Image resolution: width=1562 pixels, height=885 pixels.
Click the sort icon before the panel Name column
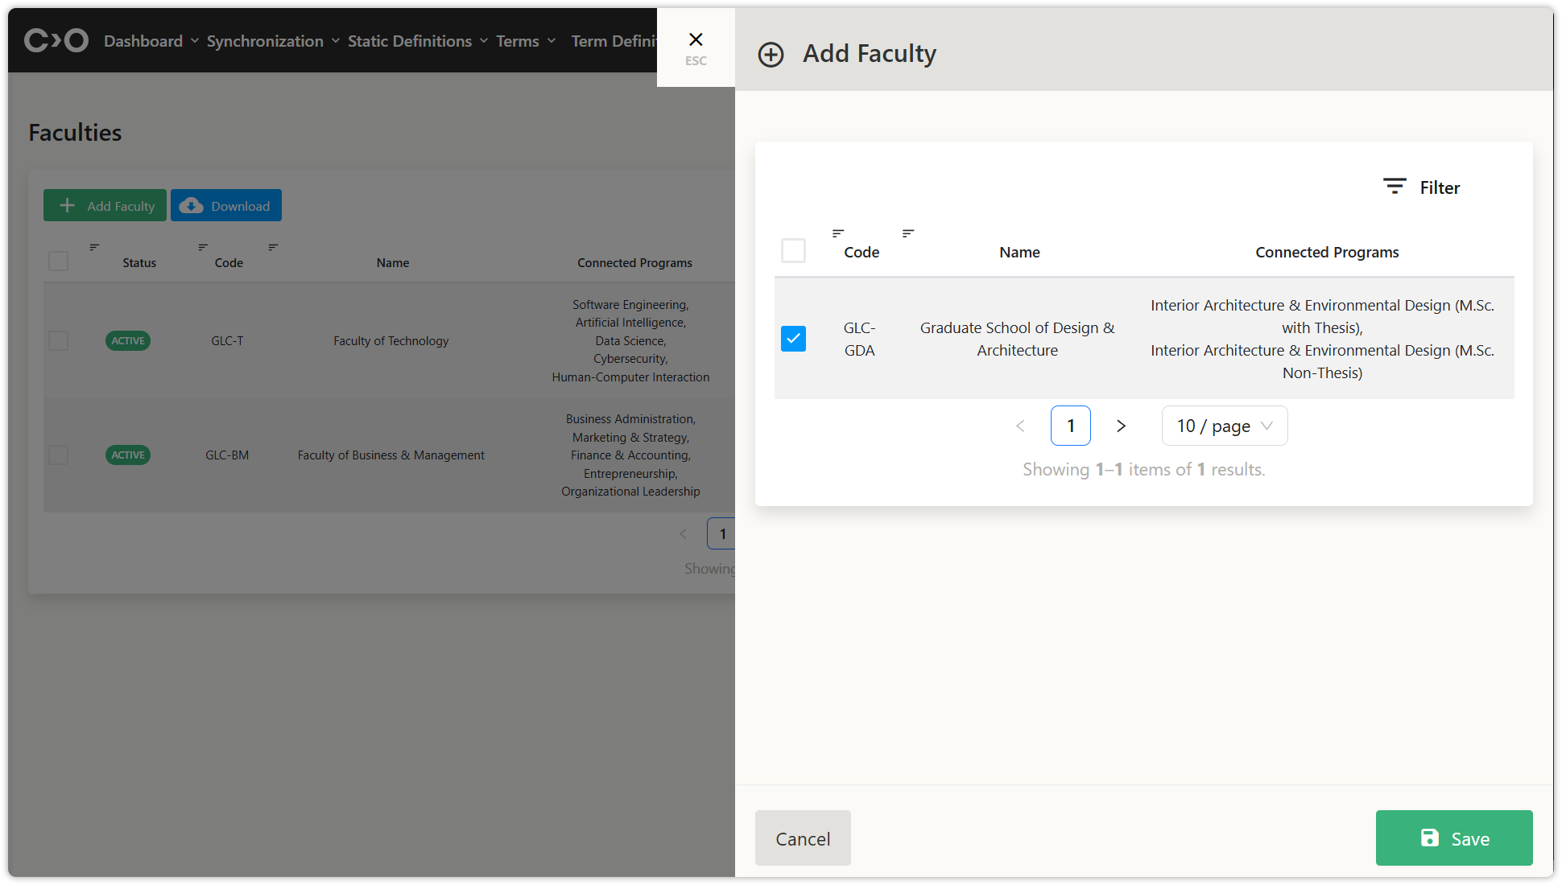(908, 233)
